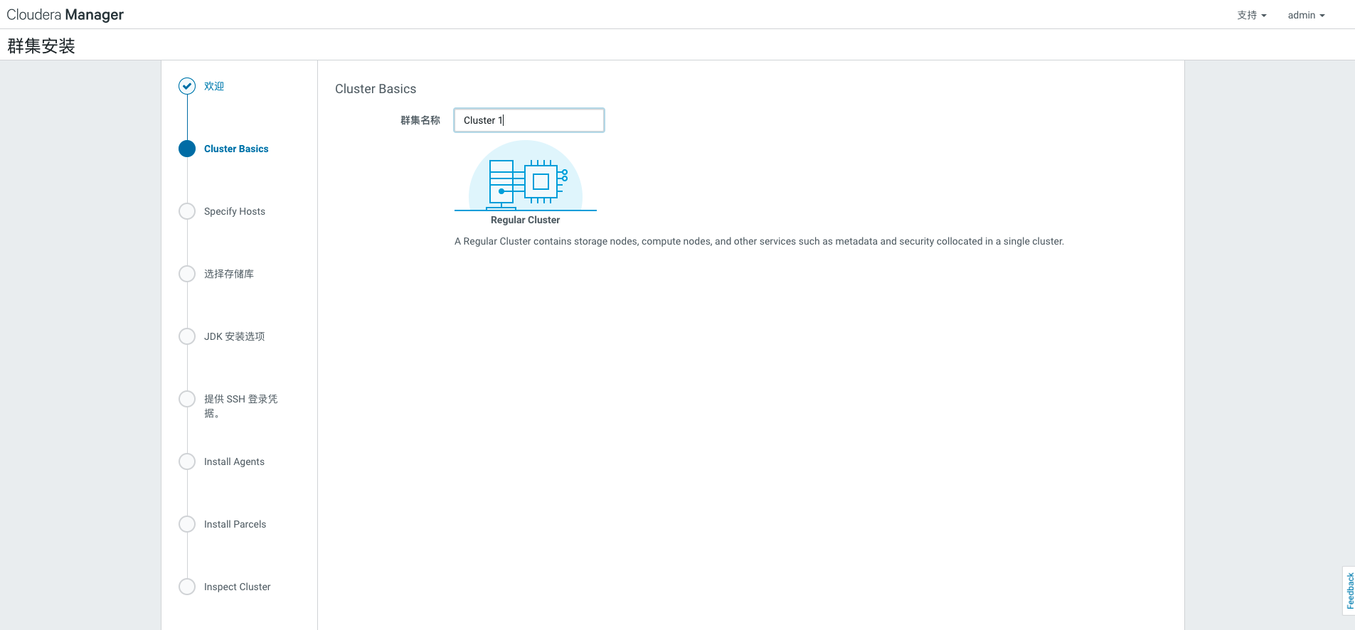Click the 选择存储库 step circle
The image size is (1355, 630).
[187, 274]
